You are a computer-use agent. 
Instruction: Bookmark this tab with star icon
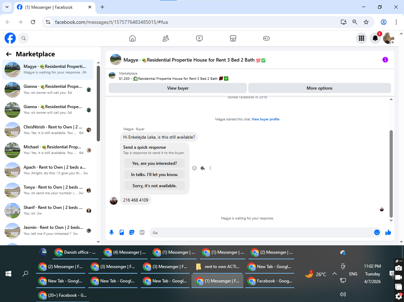[x=366, y=22]
